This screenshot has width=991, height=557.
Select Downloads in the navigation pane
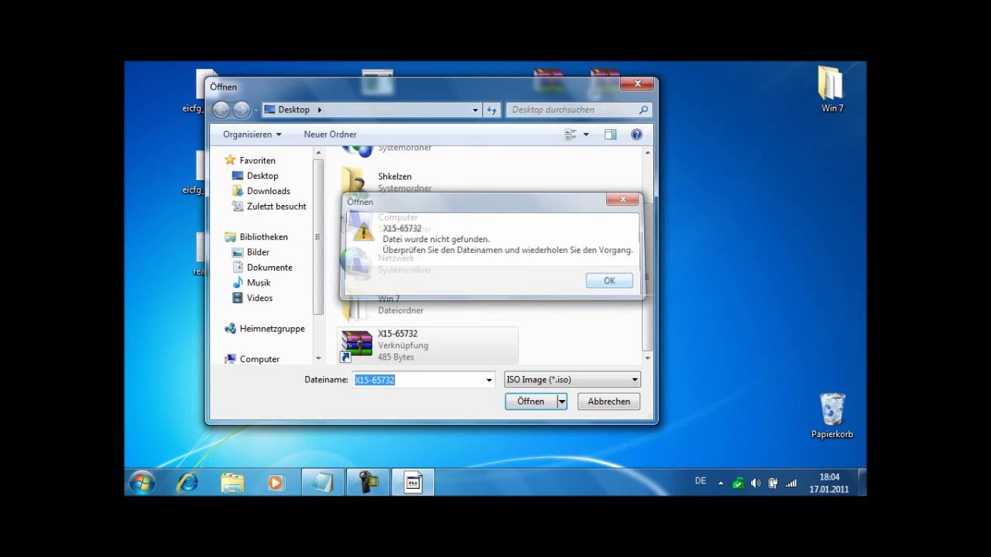[261, 191]
